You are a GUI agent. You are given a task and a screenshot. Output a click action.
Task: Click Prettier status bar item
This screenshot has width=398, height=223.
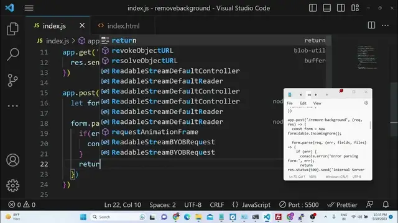tap(342, 205)
